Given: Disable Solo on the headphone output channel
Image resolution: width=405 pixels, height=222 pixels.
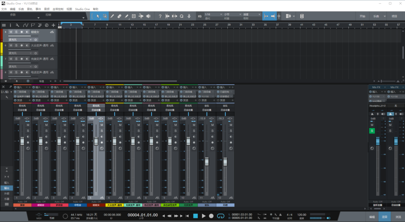Looking at the screenshot, I should (x=372, y=131).
